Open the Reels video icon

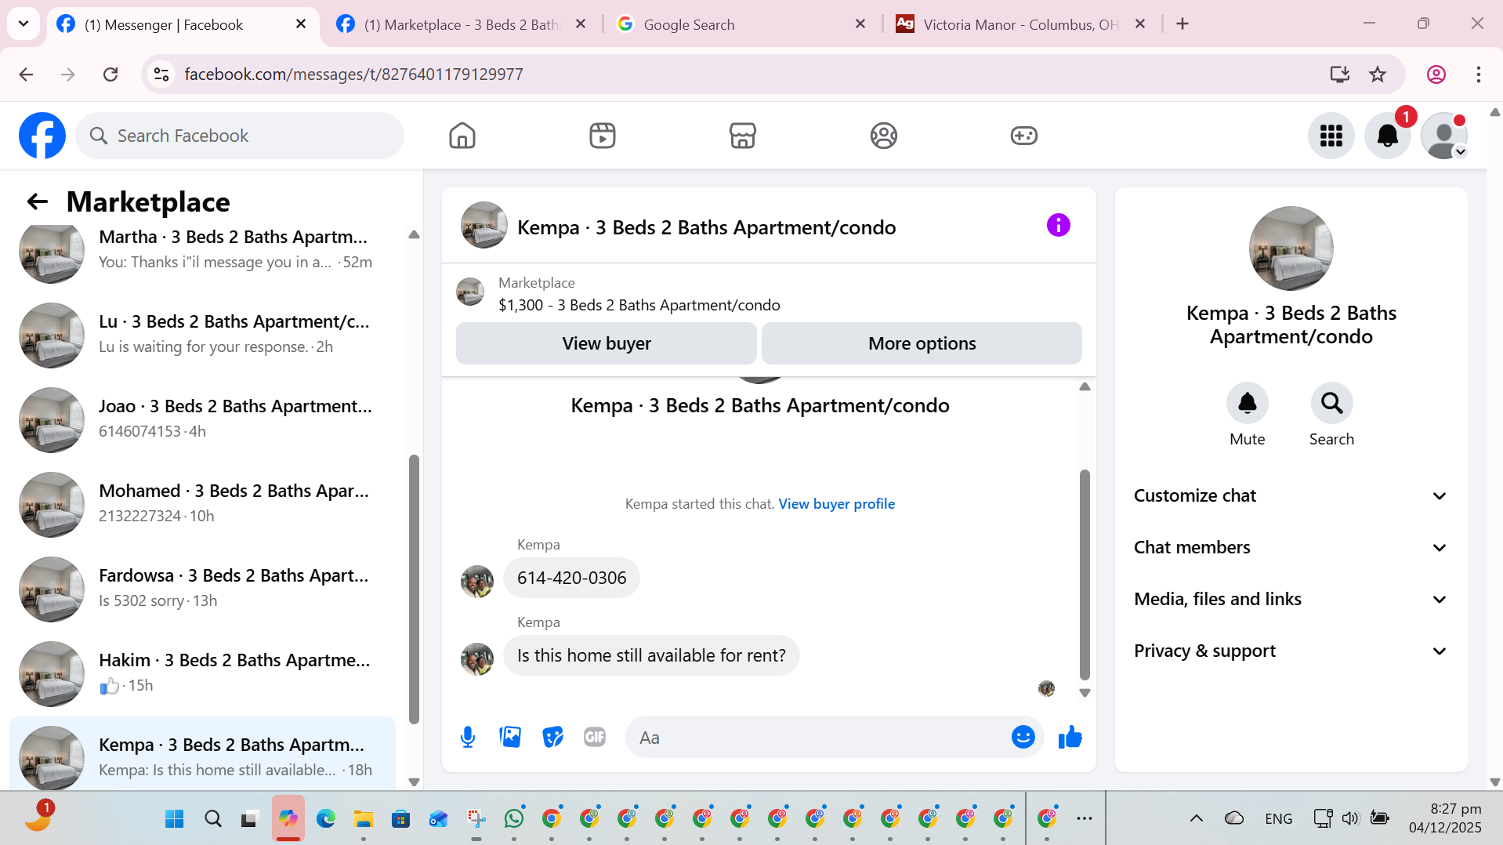tap(603, 136)
